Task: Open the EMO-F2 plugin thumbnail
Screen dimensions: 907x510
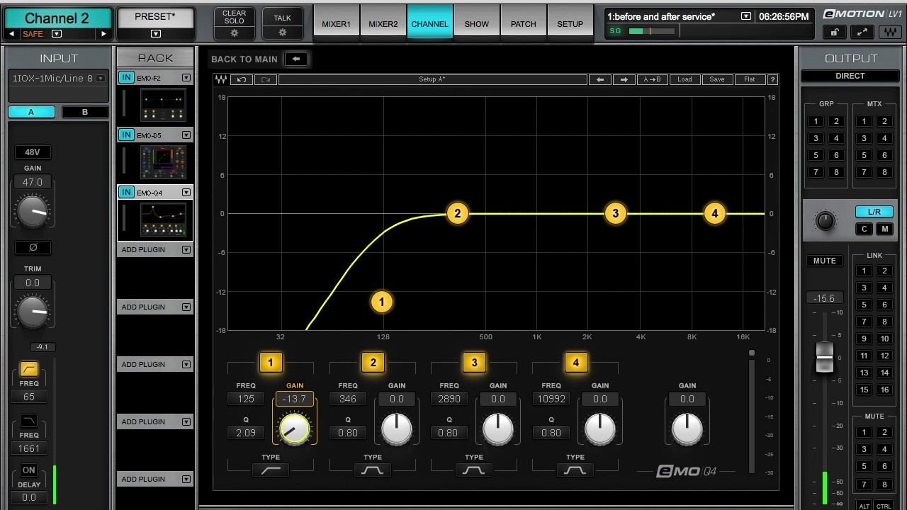Action: click(x=163, y=104)
